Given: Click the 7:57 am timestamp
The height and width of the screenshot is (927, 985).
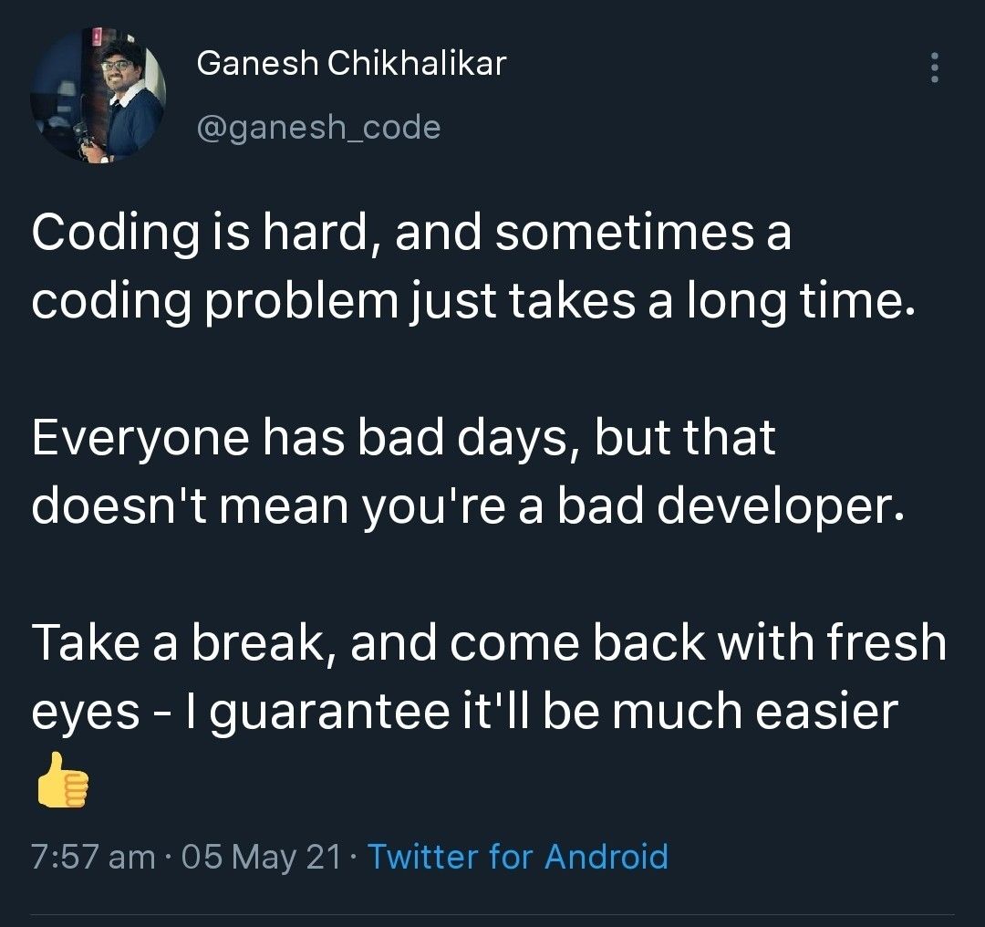Looking at the screenshot, I should (x=93, y=858).
